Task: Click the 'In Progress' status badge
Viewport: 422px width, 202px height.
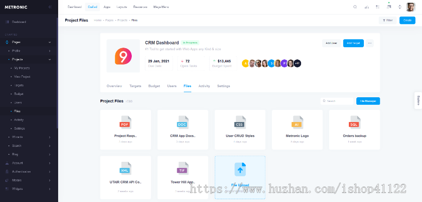Action: 190,43
